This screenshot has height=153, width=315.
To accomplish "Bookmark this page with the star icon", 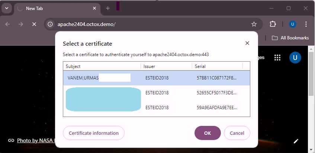I will [254, 24].
